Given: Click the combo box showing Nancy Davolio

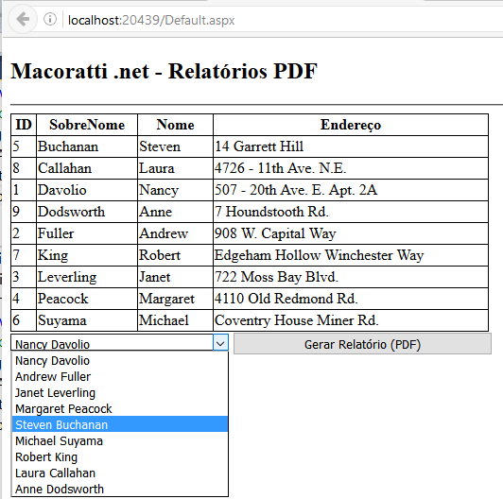Looking at the screenshot, I should click(120, 342).
